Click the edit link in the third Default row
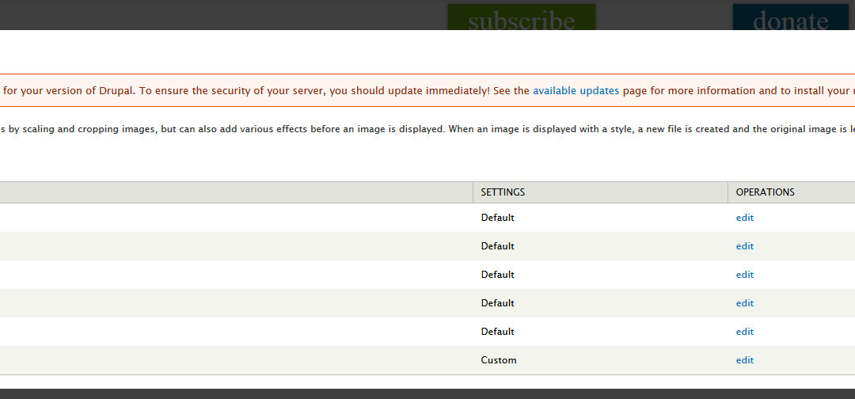Screen dimensions: 855x399 pos(745,275)
